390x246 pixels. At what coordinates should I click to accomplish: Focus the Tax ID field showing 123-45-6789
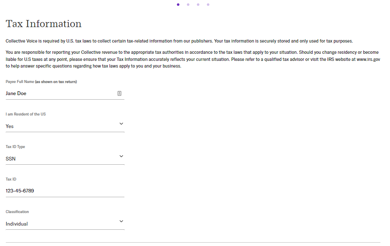point(65,191)
